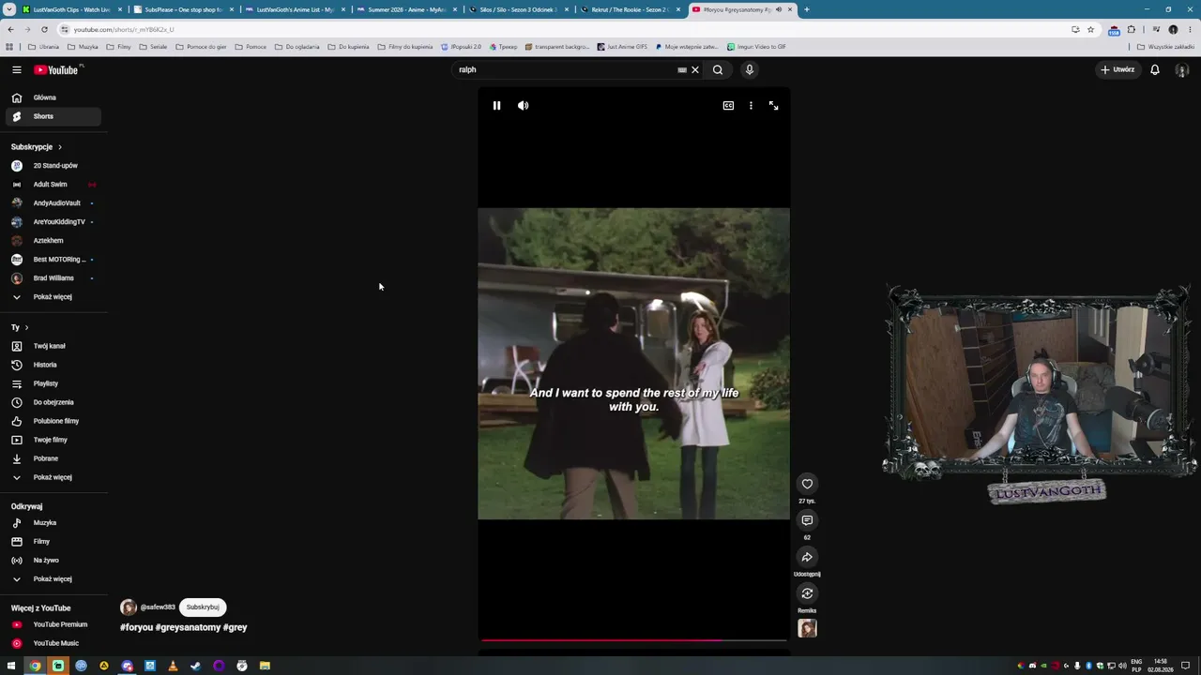Go to Główna in the sidebar
This screenshot has width=1201, height=675.
pyautogui.click(x=53, y=97)
